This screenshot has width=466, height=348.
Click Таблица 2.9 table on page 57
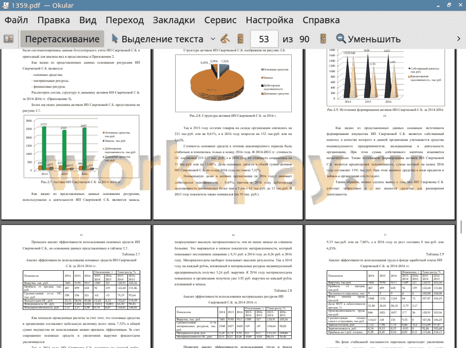click(385, 302)
